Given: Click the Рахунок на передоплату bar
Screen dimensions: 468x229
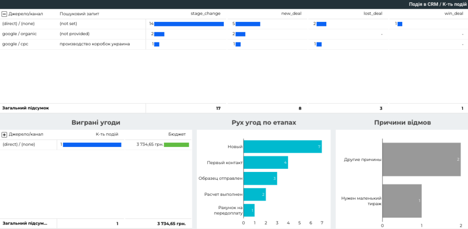Looking at the screenshot, I should pyautogui.click(x=249, y=210).
